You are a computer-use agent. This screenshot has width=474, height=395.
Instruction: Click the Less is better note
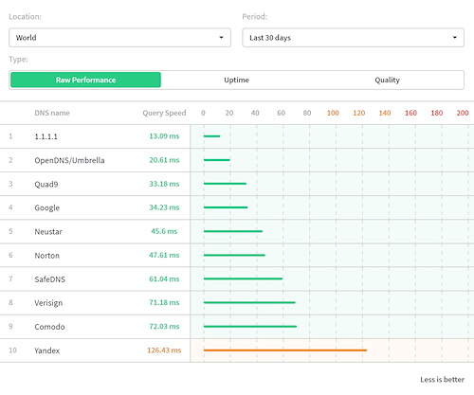tap(442, 380)
